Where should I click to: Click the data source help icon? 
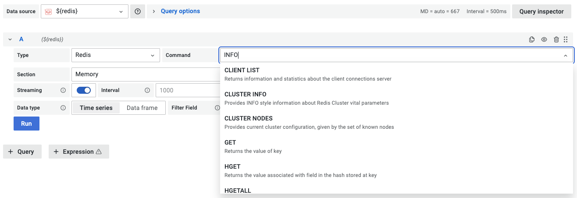pos(138,11)
